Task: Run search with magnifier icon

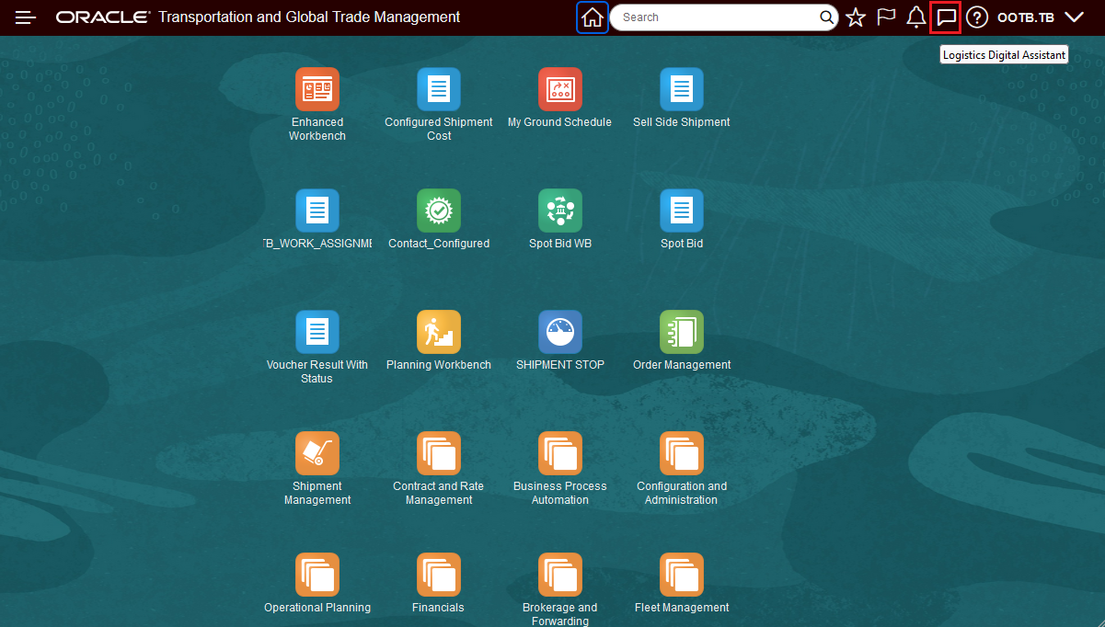Action: tap(826, 17)
